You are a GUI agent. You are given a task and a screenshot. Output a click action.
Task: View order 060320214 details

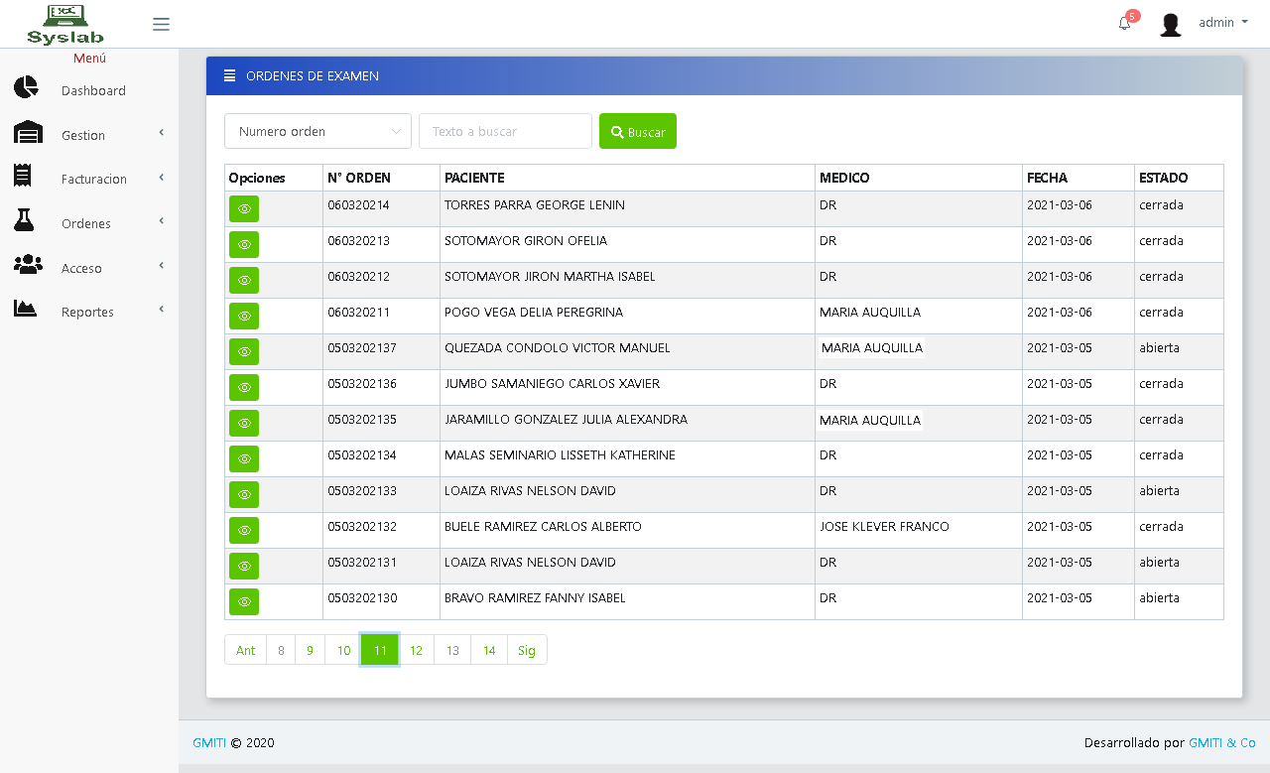244,208
